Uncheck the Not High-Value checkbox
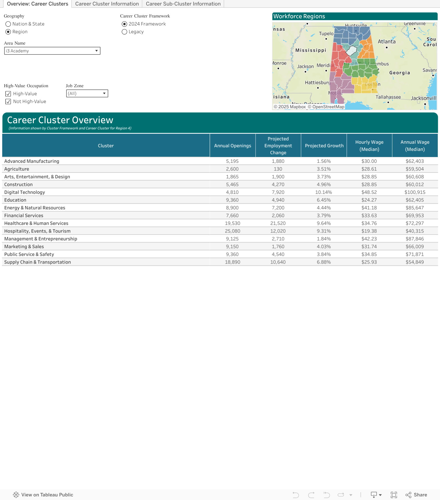This screenshot has width=440, height=500. pyautogui.click(x=8, y=102)
